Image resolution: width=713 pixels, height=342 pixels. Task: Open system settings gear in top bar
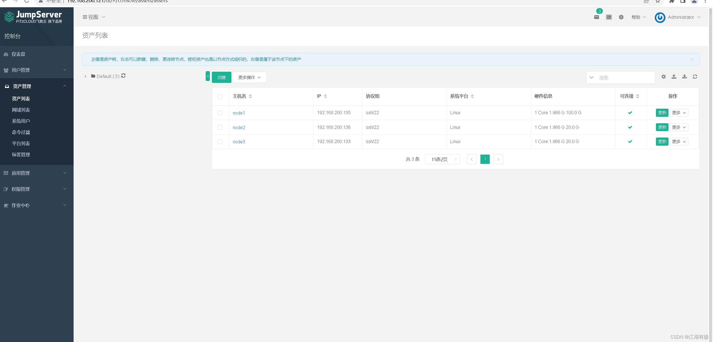click(621, 17)
